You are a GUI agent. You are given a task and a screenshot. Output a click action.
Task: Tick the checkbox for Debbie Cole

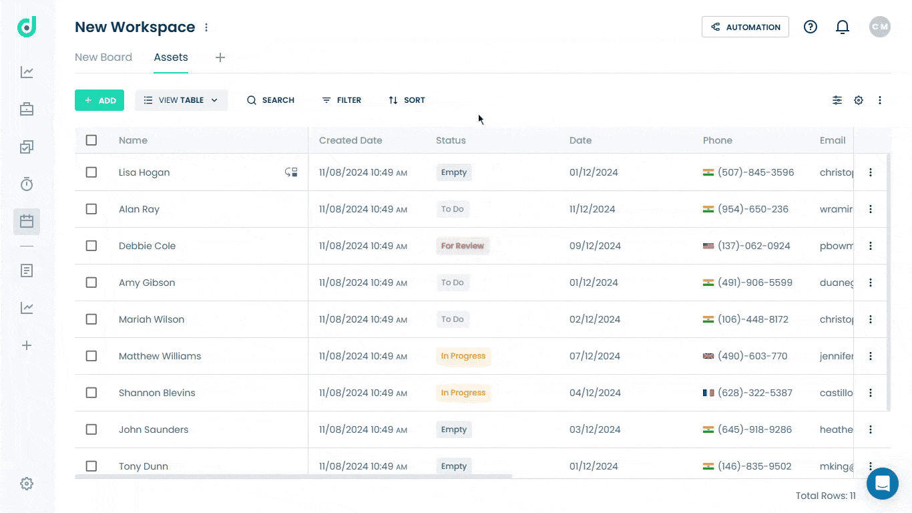[91, 246]
